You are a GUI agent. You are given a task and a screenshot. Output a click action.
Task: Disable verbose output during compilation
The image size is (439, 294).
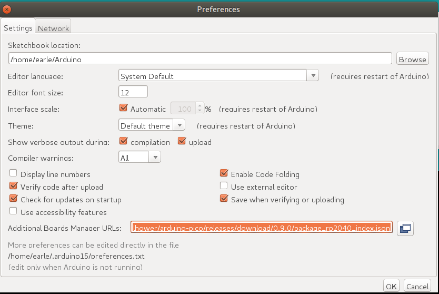tap(124, 142)
